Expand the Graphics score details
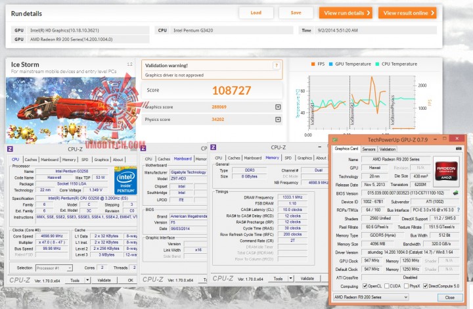Viewport: 473px width, 309px height. tap(278, 107)
